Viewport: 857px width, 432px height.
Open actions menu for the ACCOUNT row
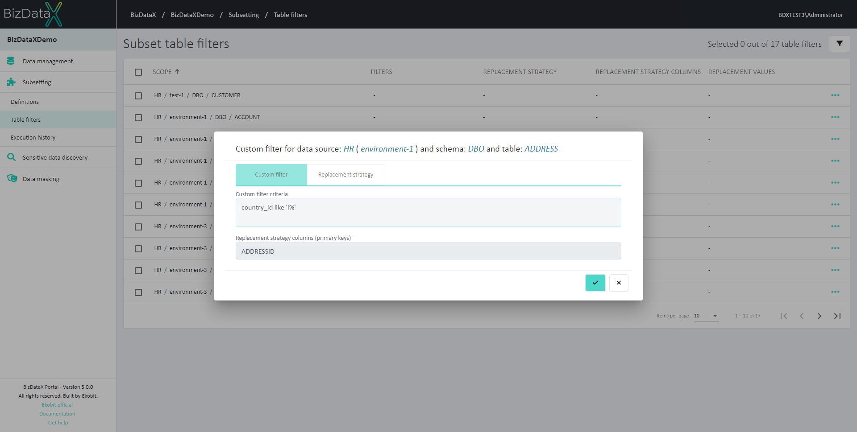pyautogui.click(x=835, y=117)
